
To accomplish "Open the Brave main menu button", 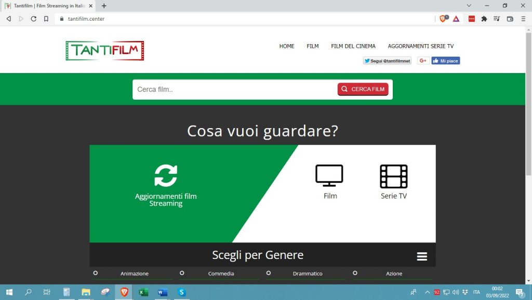I will click(523, 19).
